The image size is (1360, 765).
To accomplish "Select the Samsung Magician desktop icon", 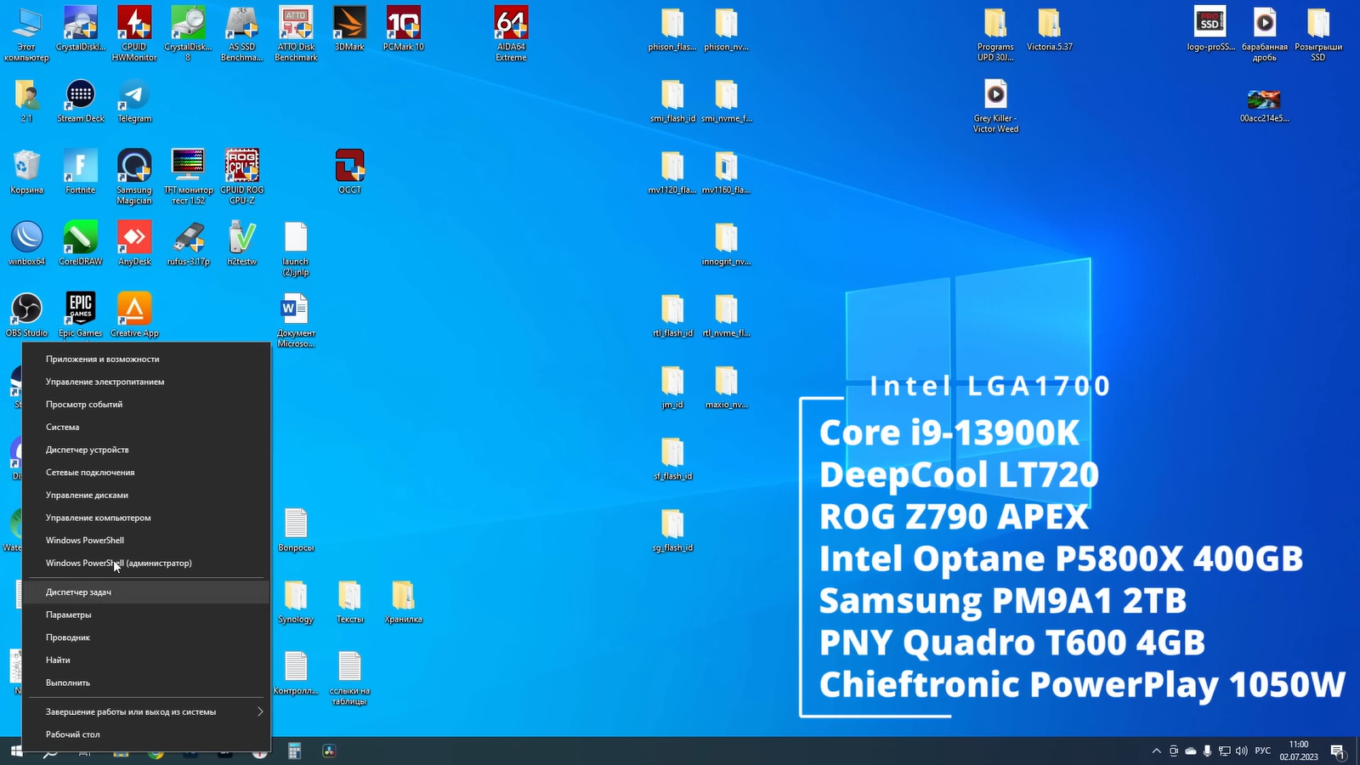I will pyautogui.click(x=134, y=167).
